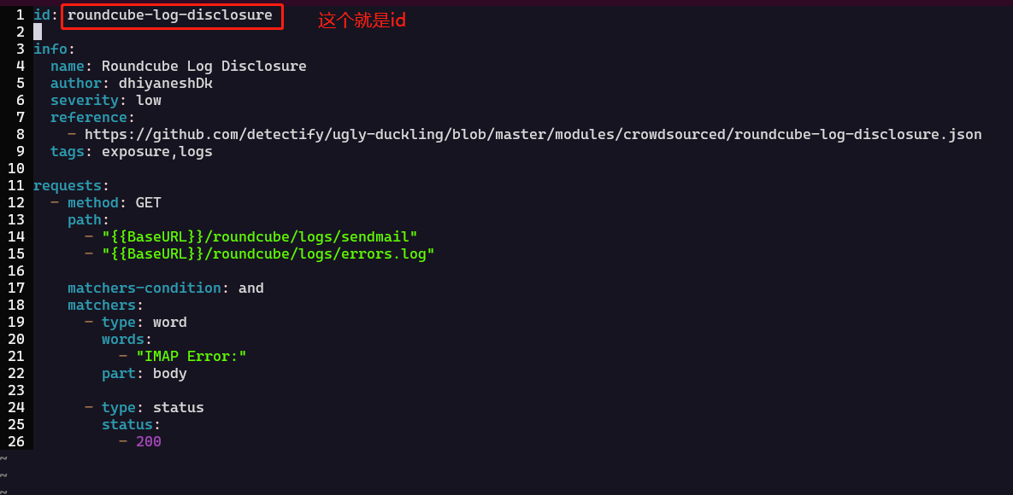Click the errors.log path string
This screenshot has width=1013, height=495.
[x=268, y=253]
